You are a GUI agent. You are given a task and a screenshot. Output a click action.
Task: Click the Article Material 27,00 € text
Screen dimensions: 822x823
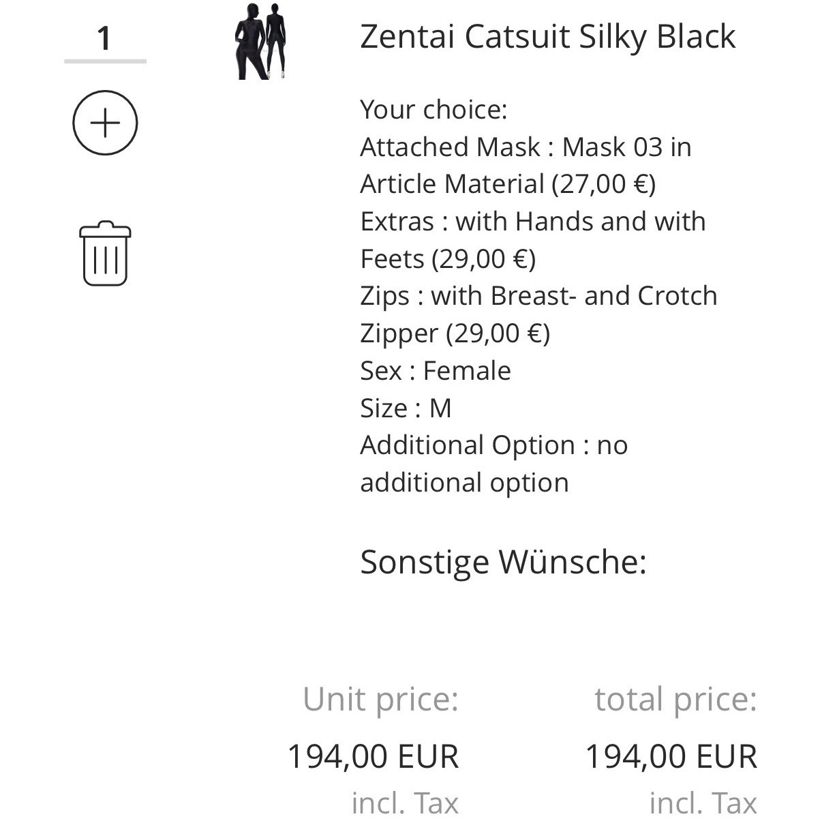tap(507, 184)
